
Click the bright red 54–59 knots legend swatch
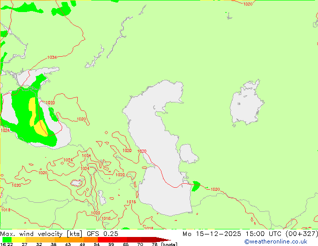click(x=105, y=239)
